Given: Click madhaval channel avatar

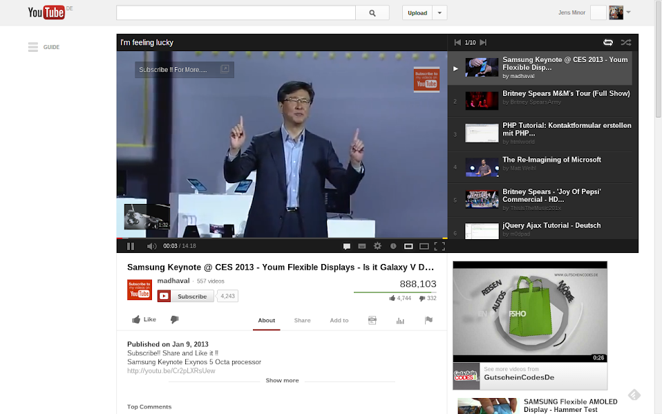Looking at the screenshot, I should point(140,290).
